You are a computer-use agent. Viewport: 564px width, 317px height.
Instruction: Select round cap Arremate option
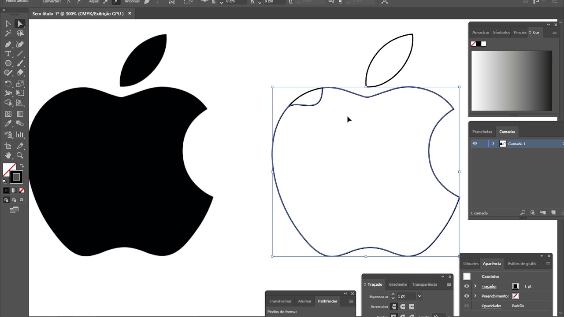pyautogui.click(x=403, y=306)
